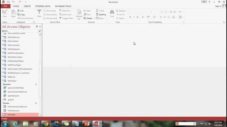Open the FILE tab

click(6, 6)
